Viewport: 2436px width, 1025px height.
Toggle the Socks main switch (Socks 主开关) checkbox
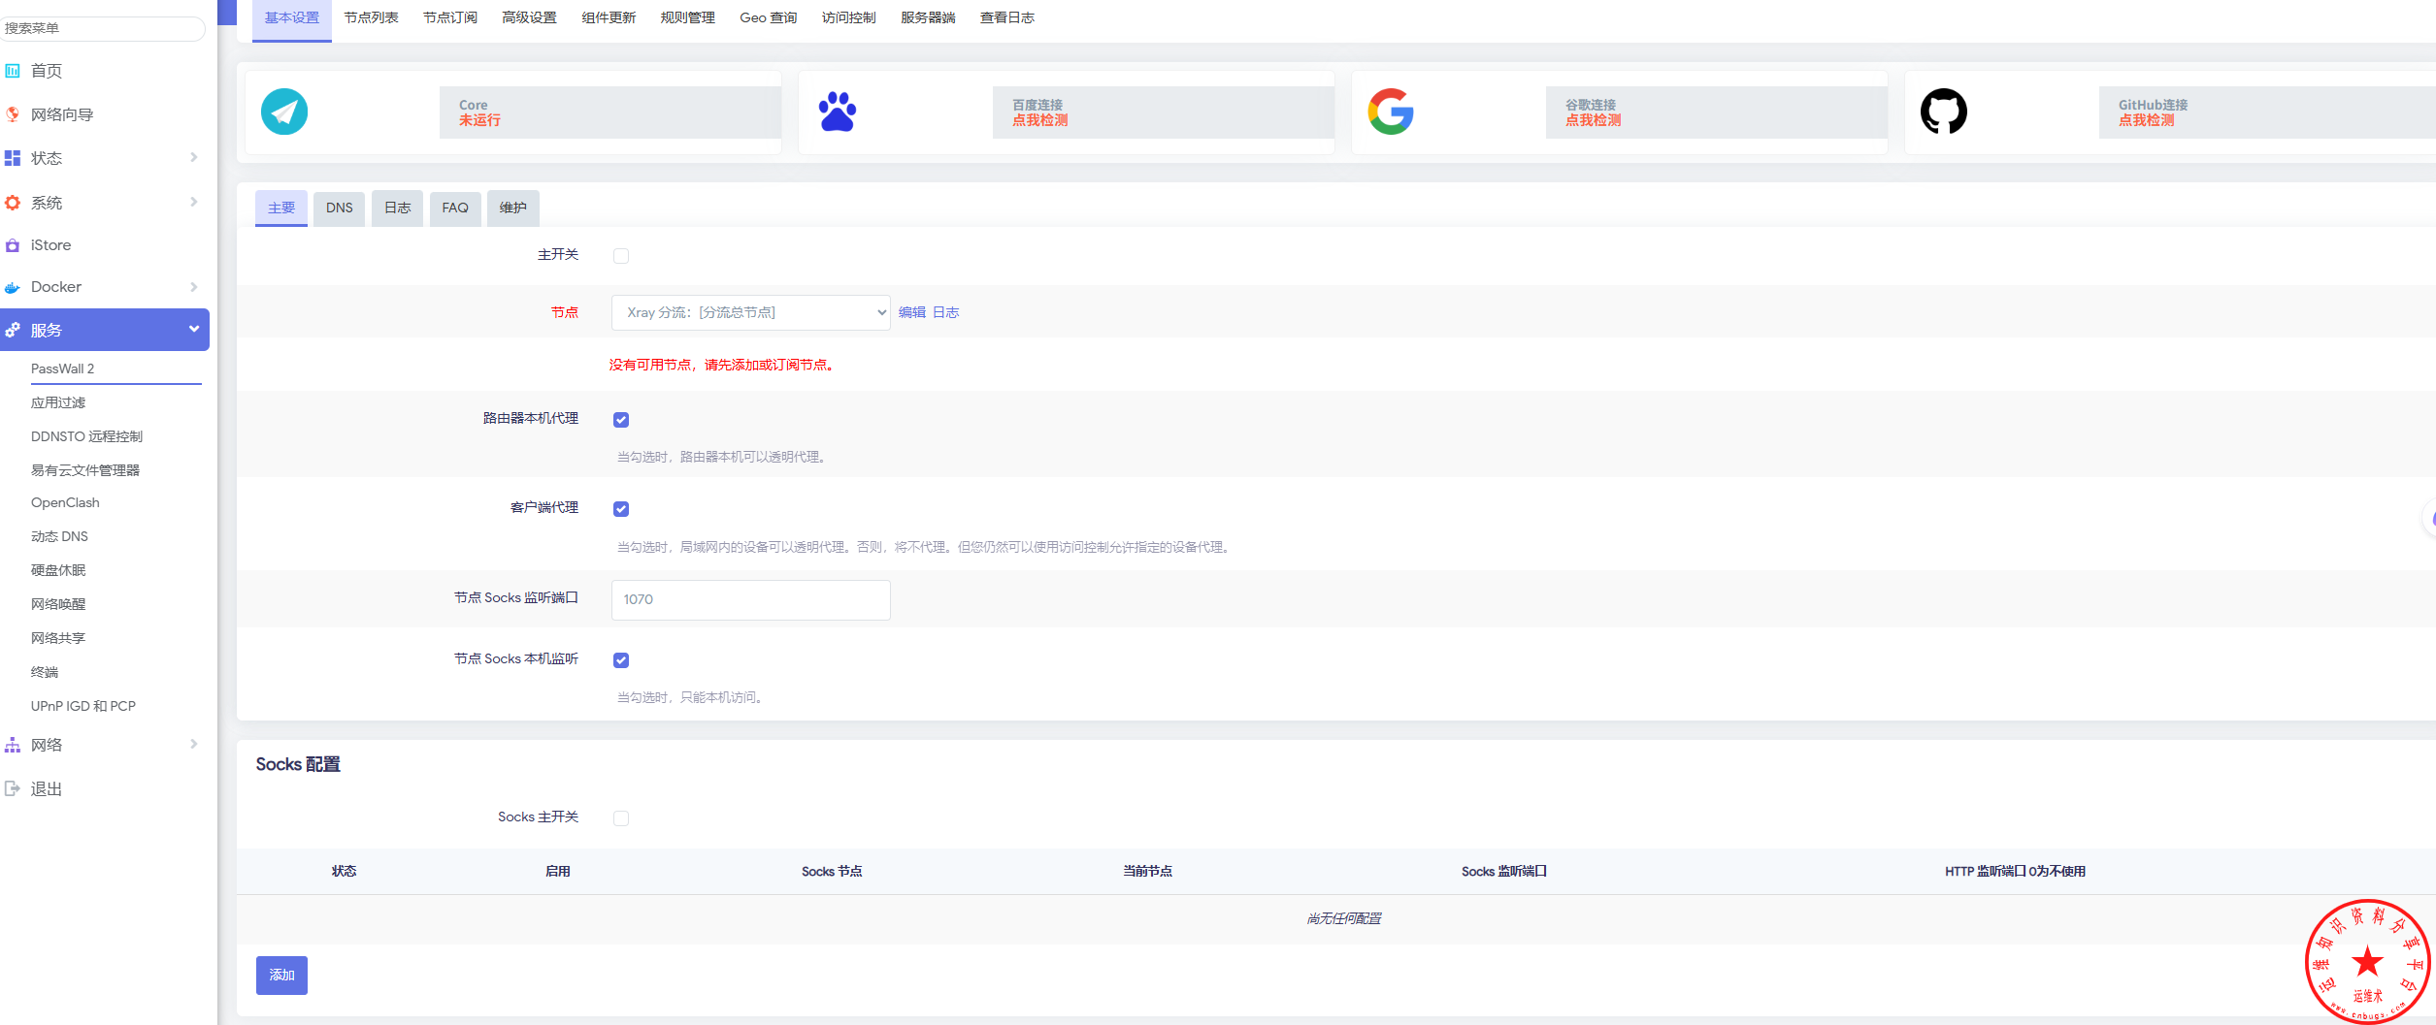(x=621, y=818)
